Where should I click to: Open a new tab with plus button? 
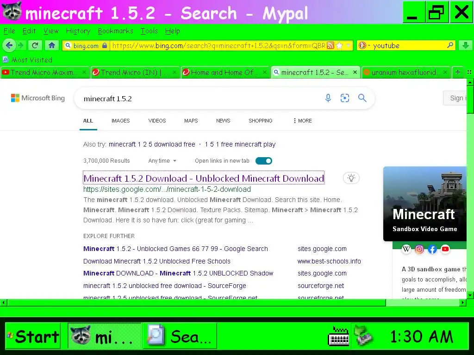click(458, 72)
